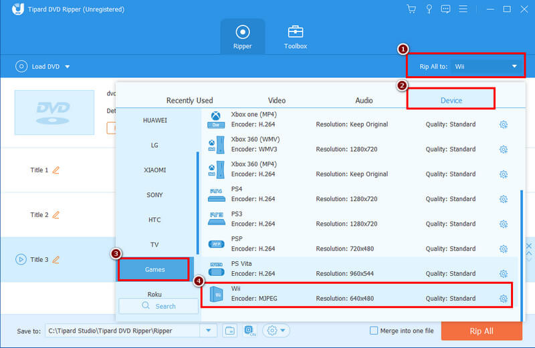Select the Video format tab
The height and width of the screenshot is (348, 535).
click(277, 101)
